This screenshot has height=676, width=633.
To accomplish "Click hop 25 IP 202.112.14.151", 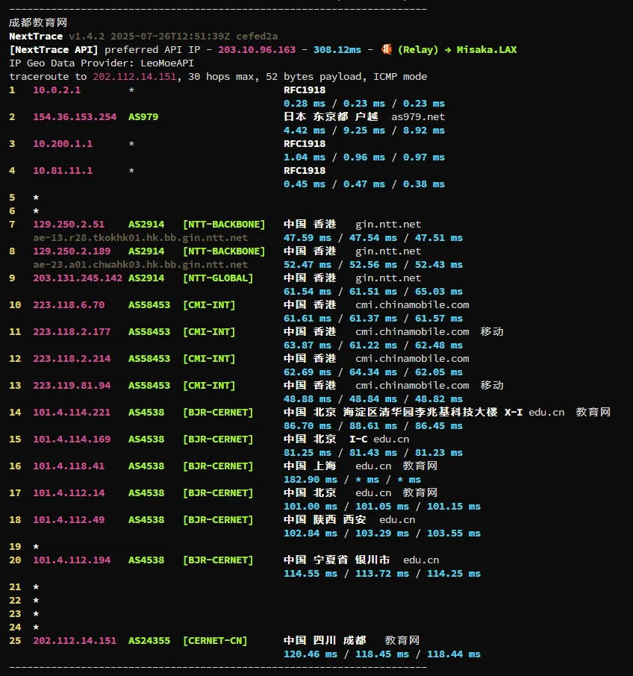I will coord(75,641).
